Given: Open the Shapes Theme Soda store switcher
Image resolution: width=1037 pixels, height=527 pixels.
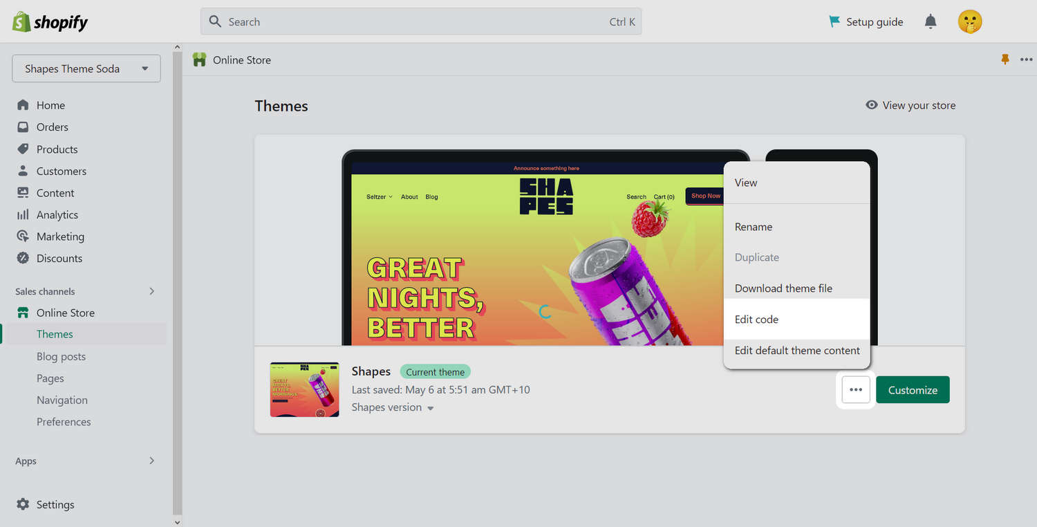Looking at the screenshot, I should [86, 68].
